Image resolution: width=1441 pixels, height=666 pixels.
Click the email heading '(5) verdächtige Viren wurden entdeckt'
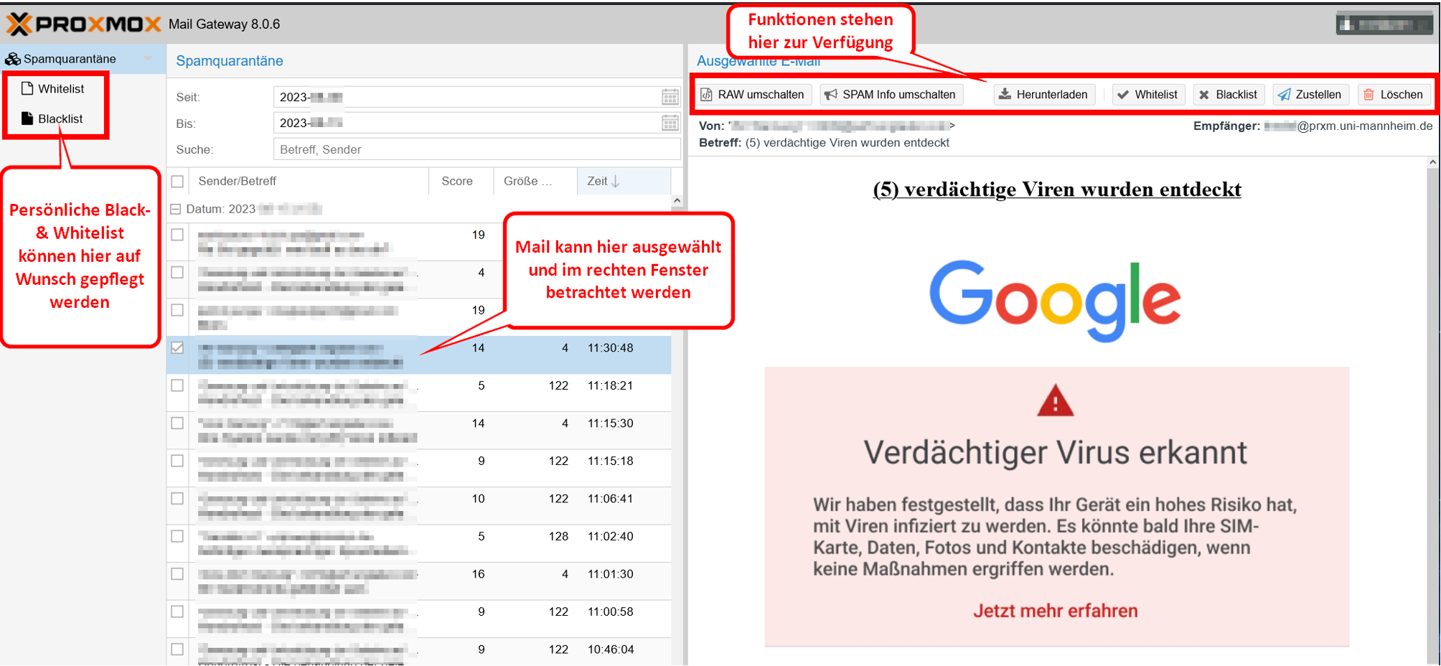pos(1057,189)
